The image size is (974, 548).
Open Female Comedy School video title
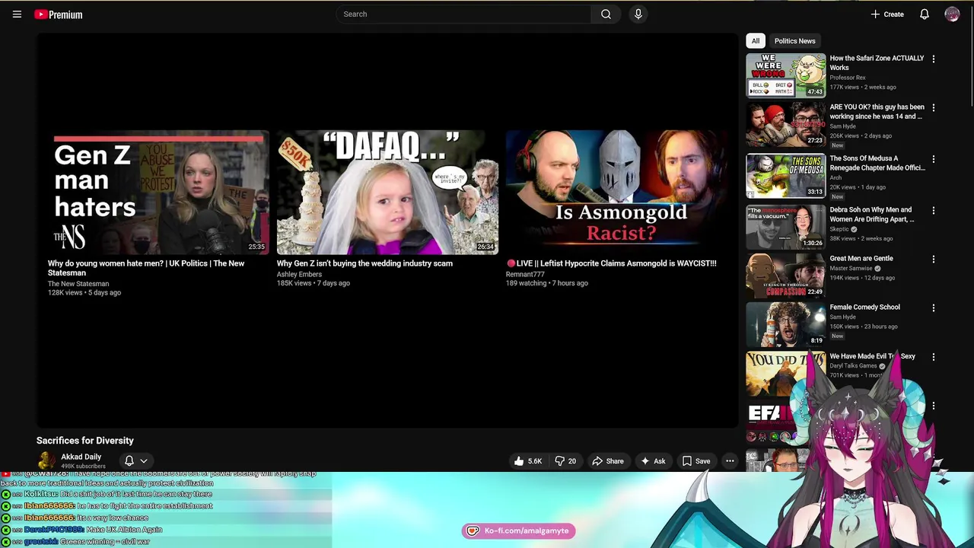(864, 307)
